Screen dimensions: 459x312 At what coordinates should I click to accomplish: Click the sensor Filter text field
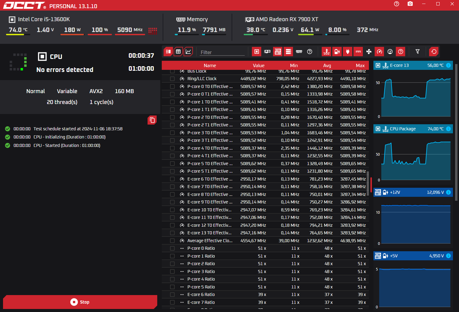(222, 52)
